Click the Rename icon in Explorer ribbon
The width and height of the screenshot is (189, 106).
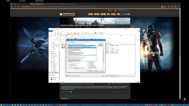click(78, 34)
